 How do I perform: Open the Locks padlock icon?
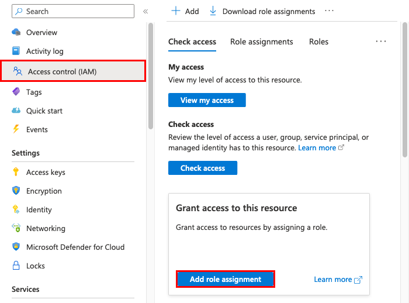[16, 266]
